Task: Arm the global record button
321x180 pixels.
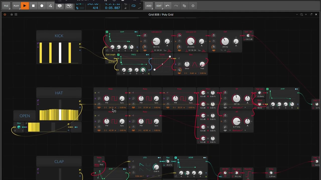Action: coord(42,6)
